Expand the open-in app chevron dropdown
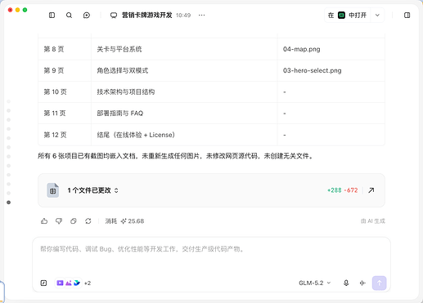423x303 pixels. click(x=377, y=16)
